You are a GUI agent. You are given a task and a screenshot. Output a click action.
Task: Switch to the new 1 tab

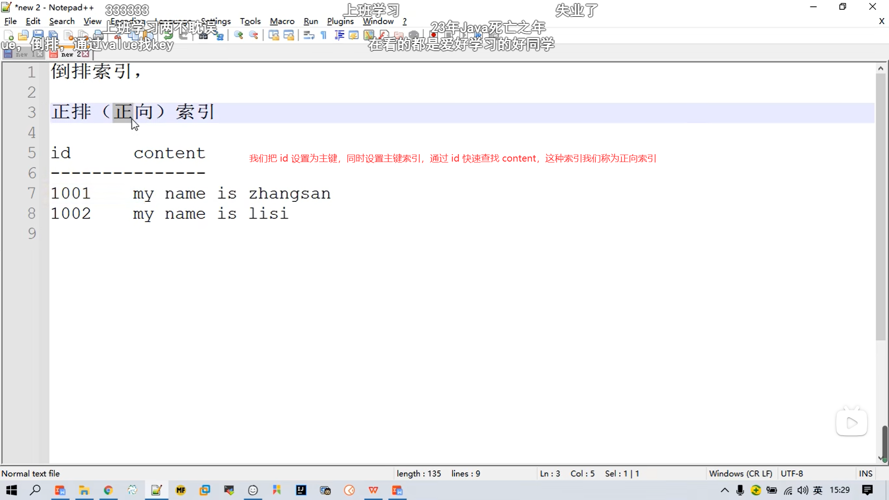pyautogui.click(x=21, y=55)
